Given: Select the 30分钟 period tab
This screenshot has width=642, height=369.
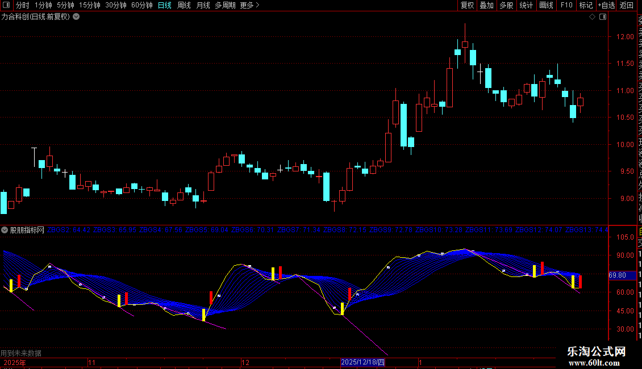Looking at the screenshot, I should click(x=116, y=5).
